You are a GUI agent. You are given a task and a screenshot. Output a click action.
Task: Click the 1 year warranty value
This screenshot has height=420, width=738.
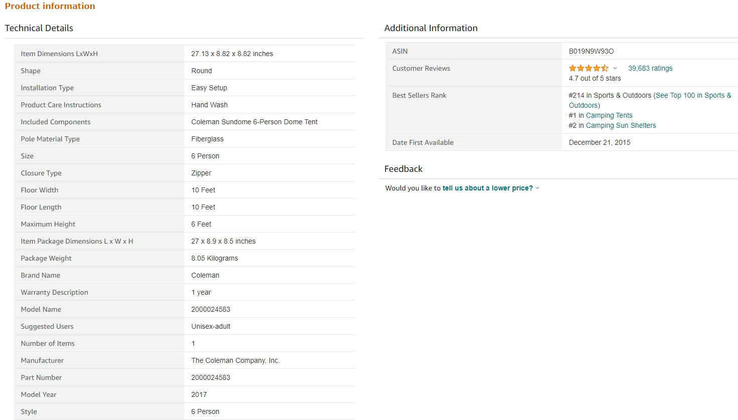coord(201,292)
